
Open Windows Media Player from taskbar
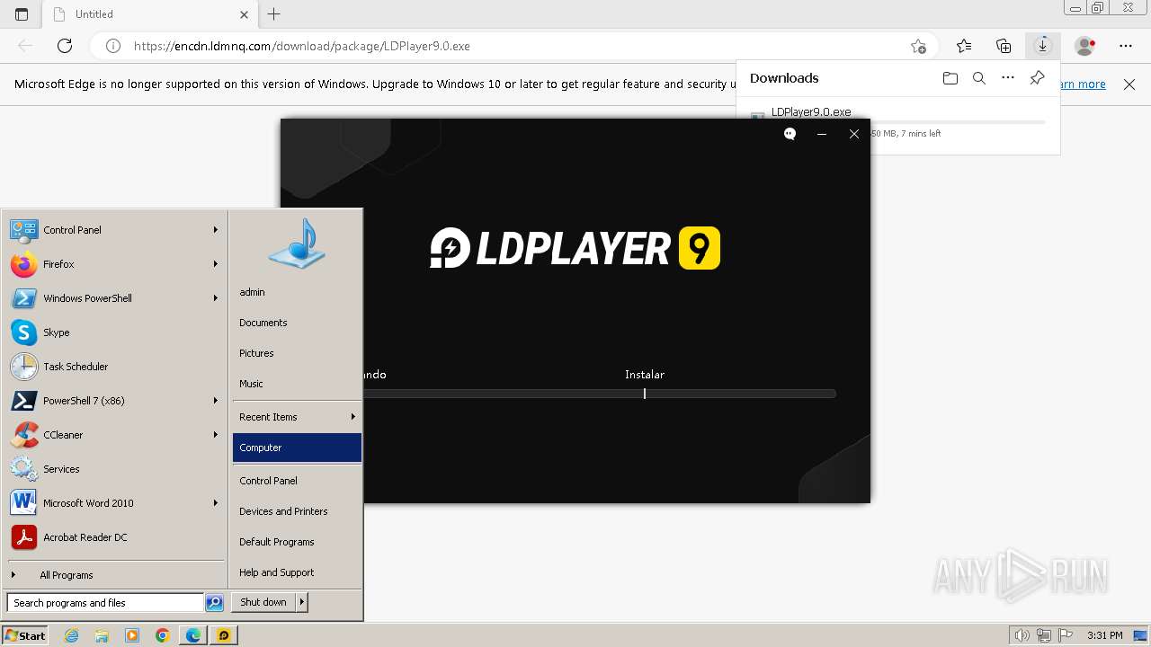[132, 635]
